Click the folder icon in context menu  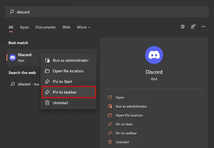tap(47, 71)
